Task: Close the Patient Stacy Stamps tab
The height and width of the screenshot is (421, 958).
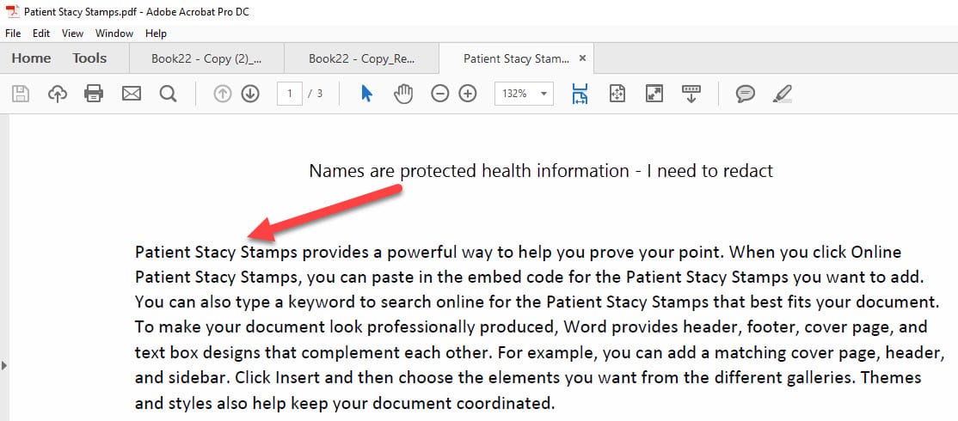Action: pyautogui.click(x=582, y=58)
